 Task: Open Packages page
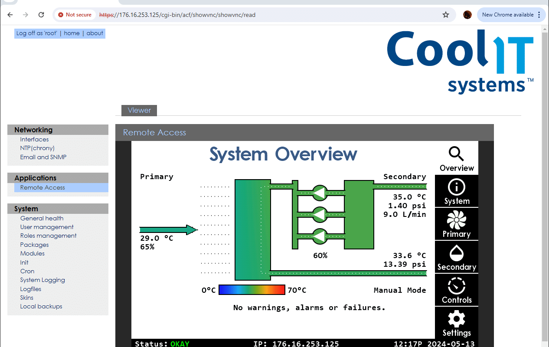click(x=34, y=245)
